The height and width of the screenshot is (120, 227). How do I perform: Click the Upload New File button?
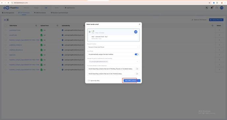click(x=216, y=20)
